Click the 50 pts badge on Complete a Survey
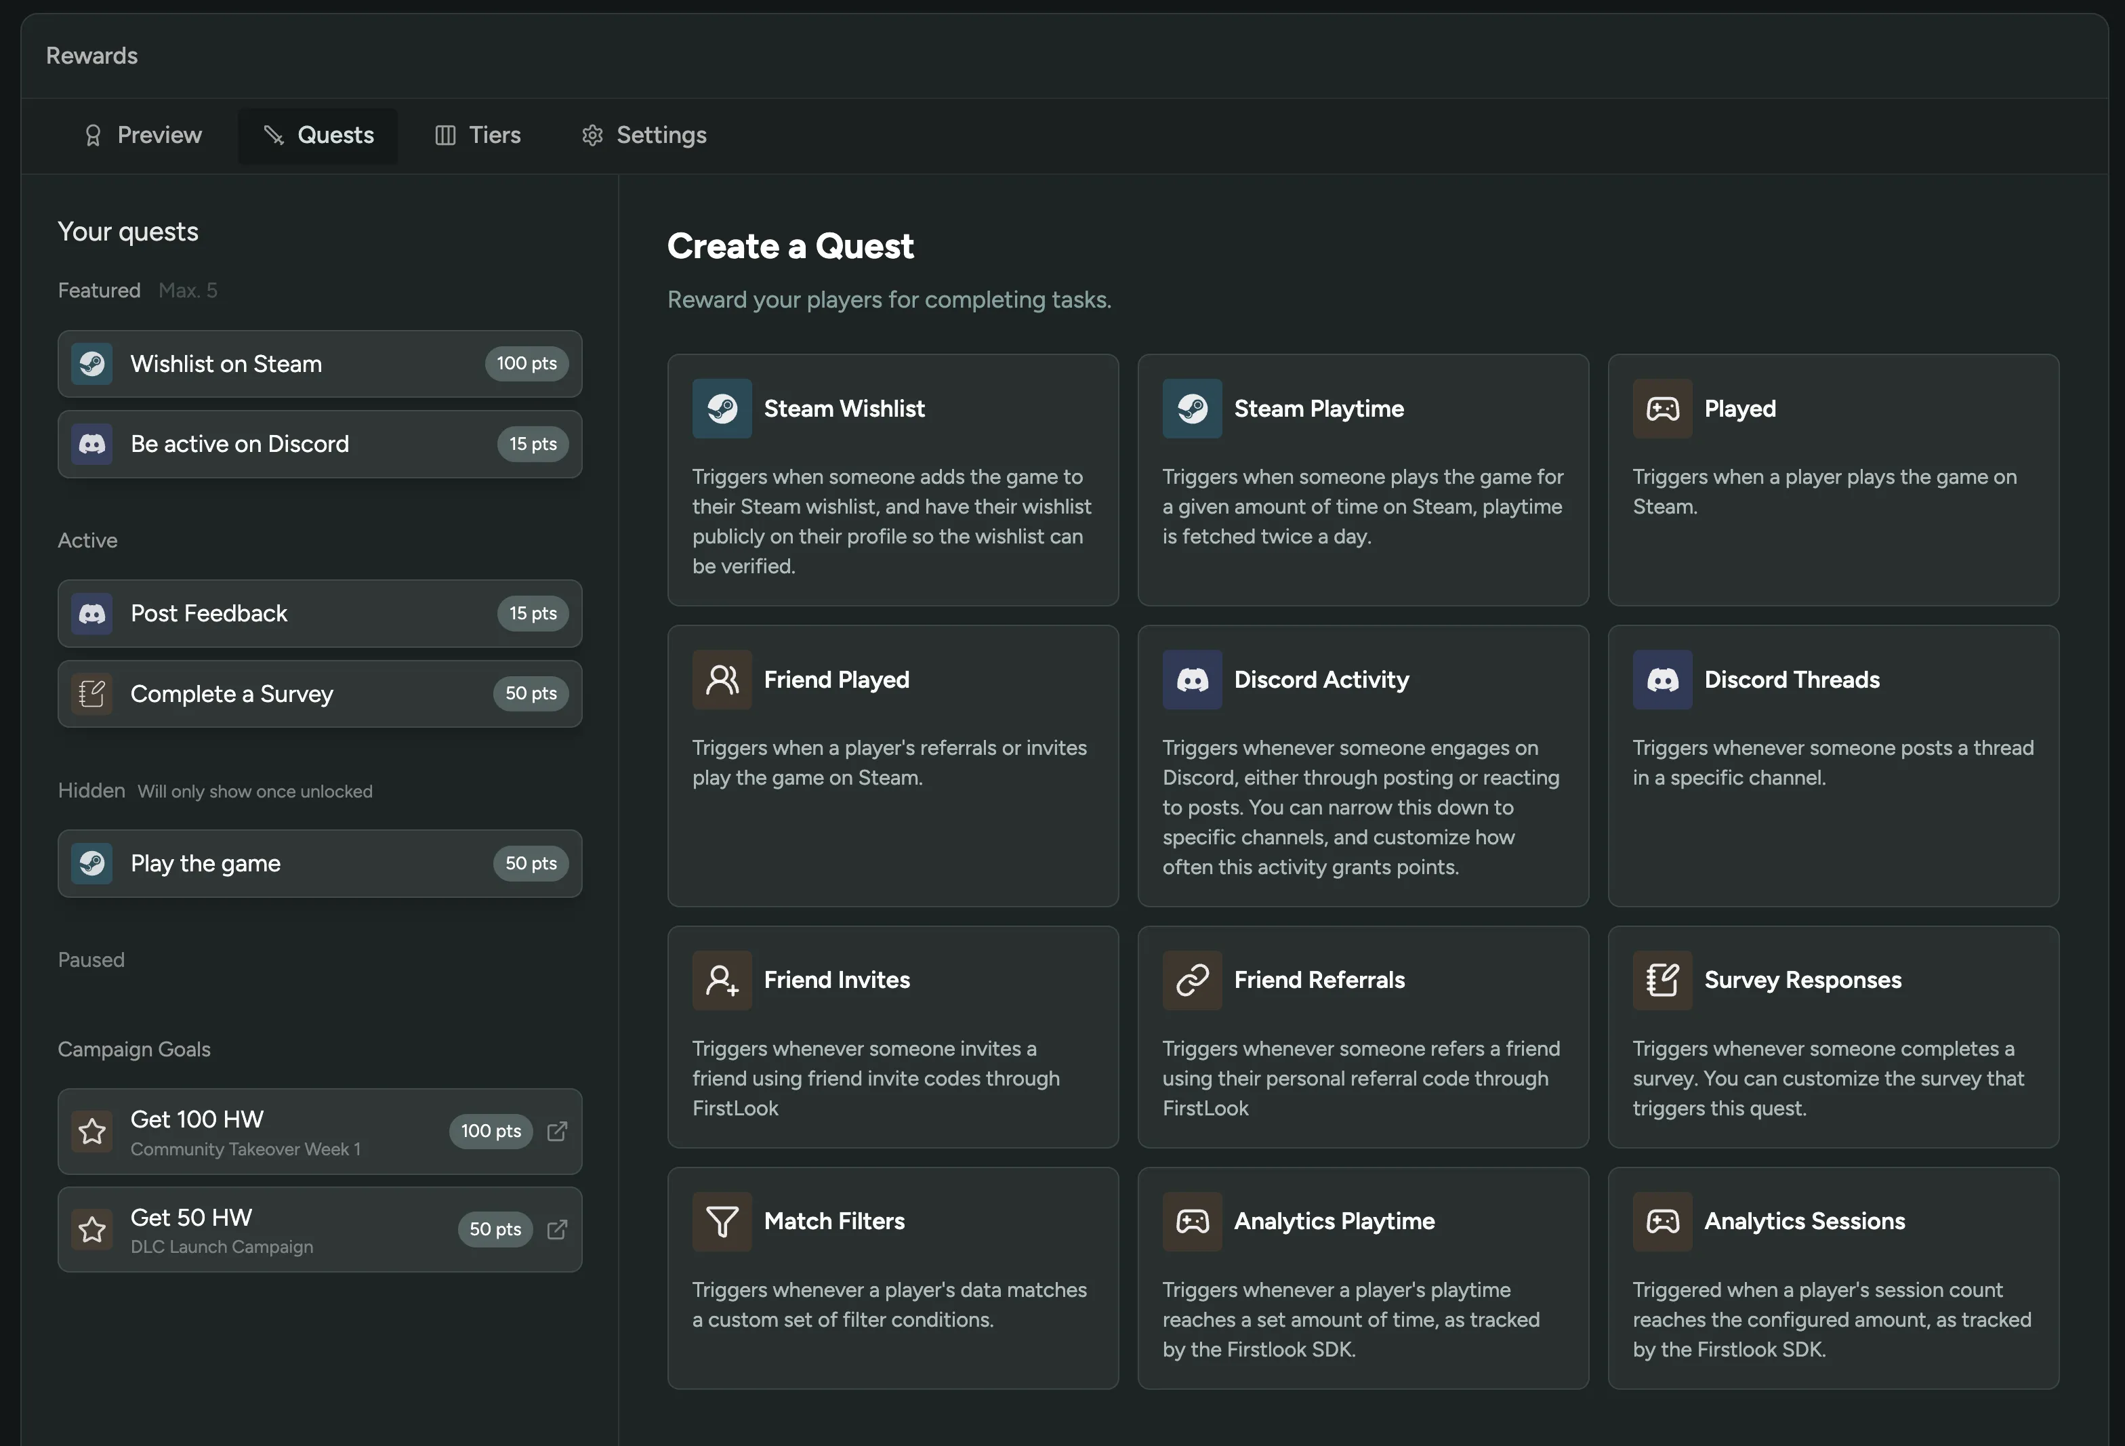 (531, 694)
